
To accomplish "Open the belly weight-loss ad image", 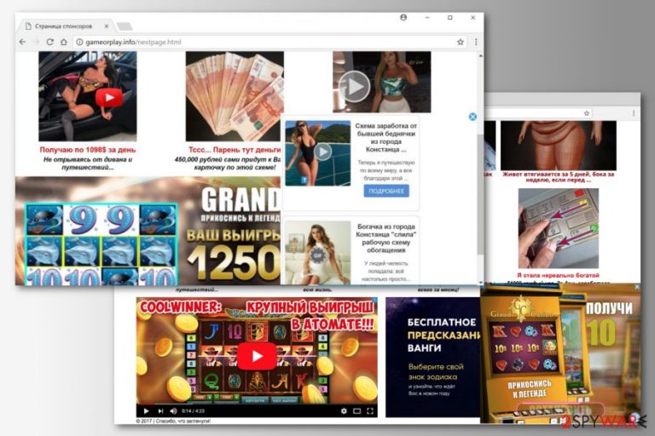I will [558, 146].
